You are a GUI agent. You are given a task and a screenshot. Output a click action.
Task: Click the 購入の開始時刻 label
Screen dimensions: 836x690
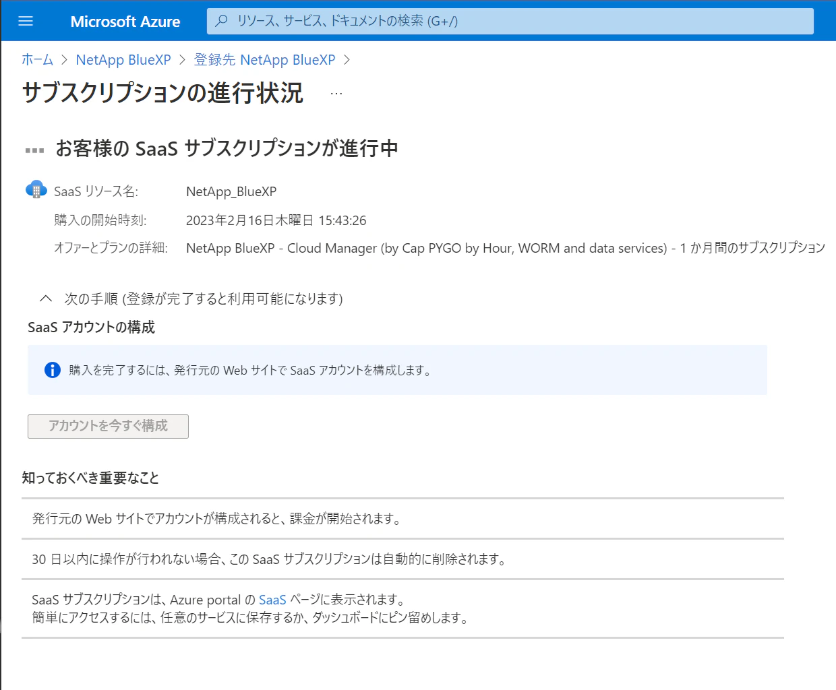pos(100,220)
